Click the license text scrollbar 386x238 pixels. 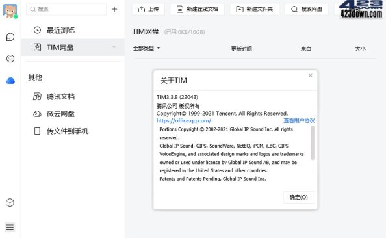tap(313, 143)
